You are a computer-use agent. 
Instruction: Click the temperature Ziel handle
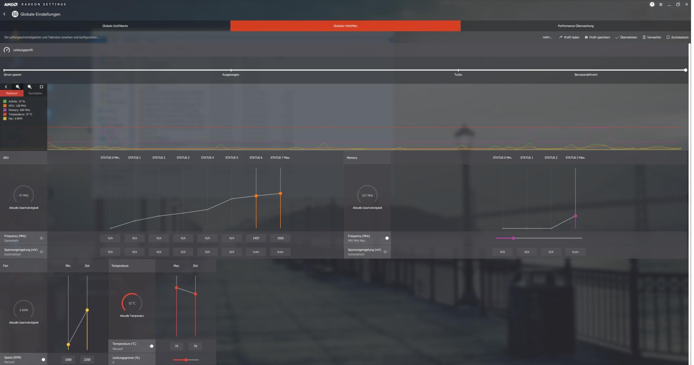[x=195, y=294]
